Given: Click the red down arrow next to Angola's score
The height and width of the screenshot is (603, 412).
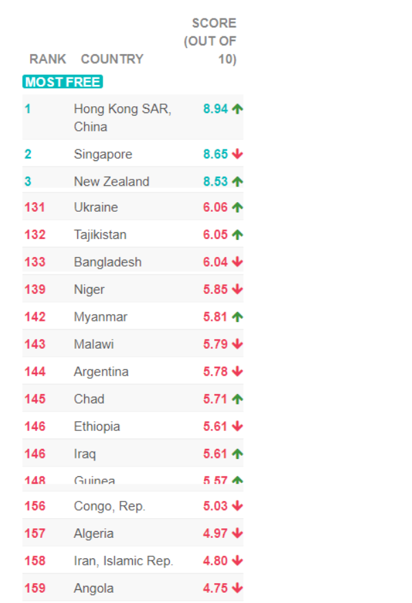Looking at the screenshot, I should click(x=237, y=588).
